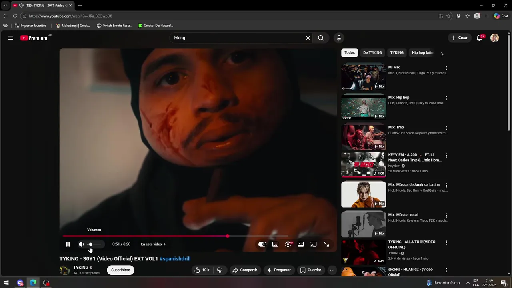Open options for KEYVIEM - A 200
This screenshot has width=512, height=288.
point(446,155)
